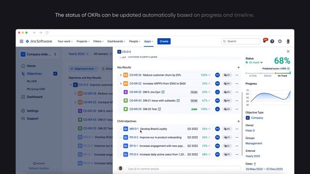Click the Search field in header
This screenshot has height=174, width=310.
(x=241, y=41)
